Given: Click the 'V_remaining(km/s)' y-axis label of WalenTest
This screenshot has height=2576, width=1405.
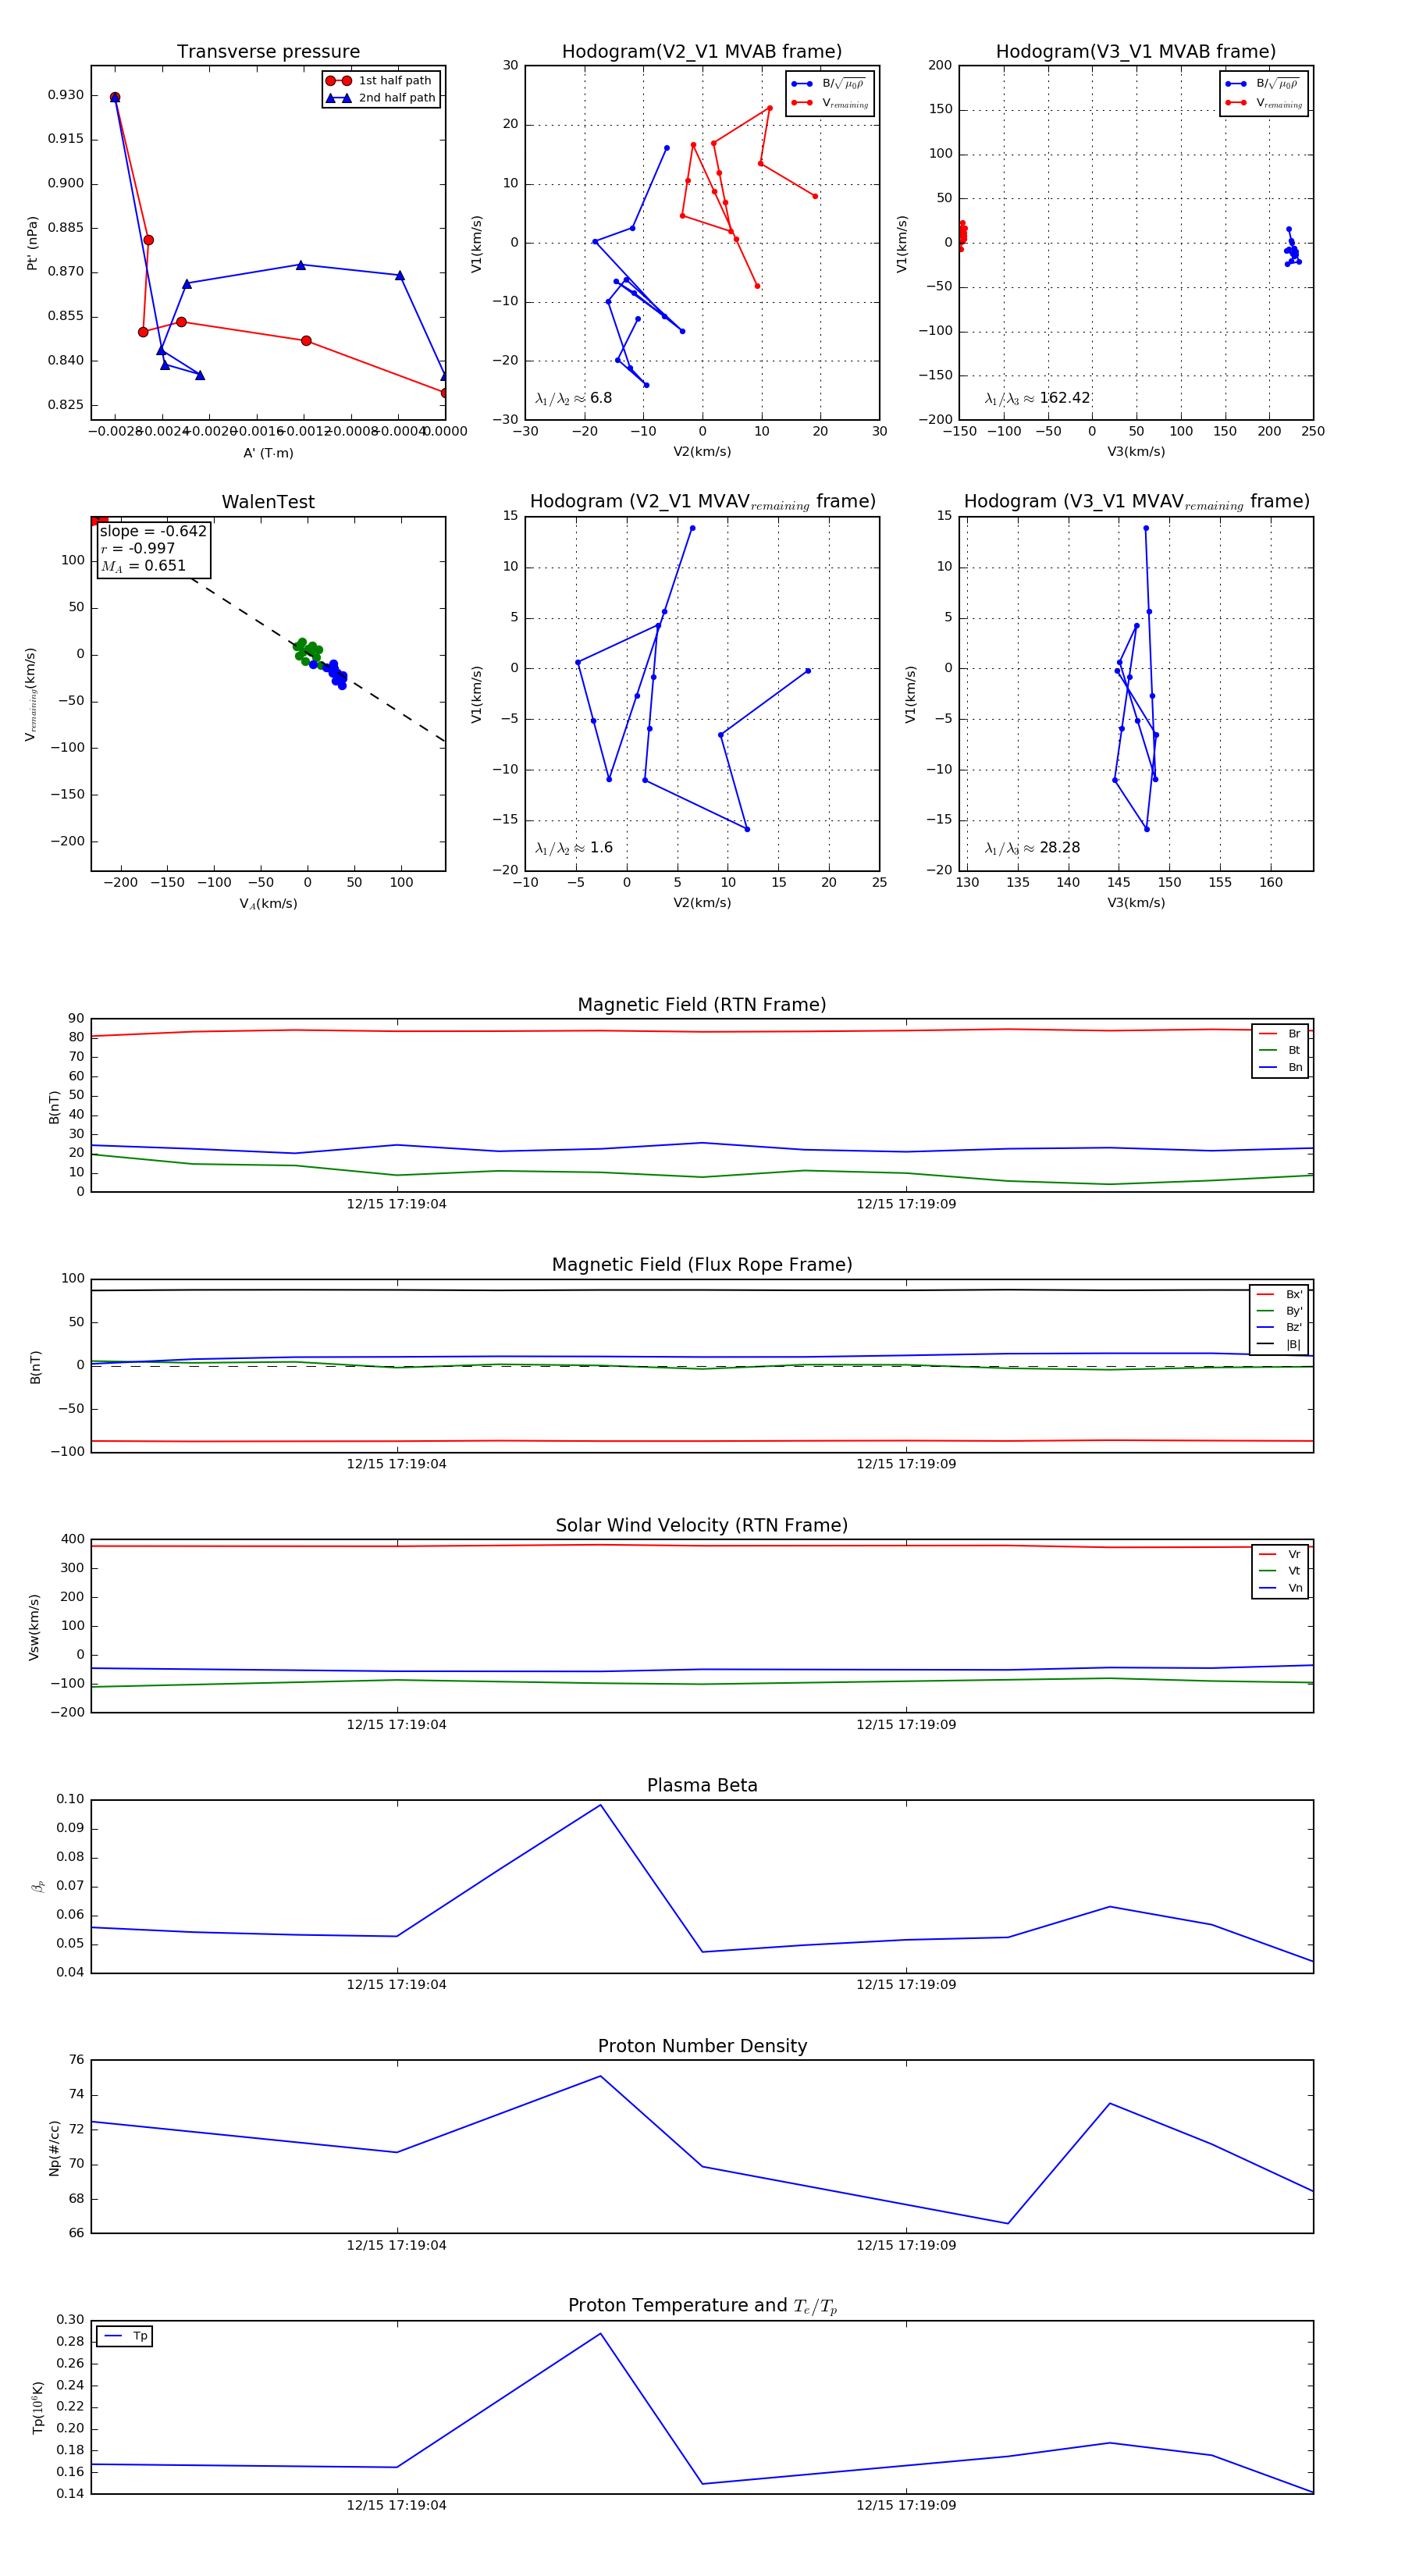Looking at the screenshot, I should (31, 694).
